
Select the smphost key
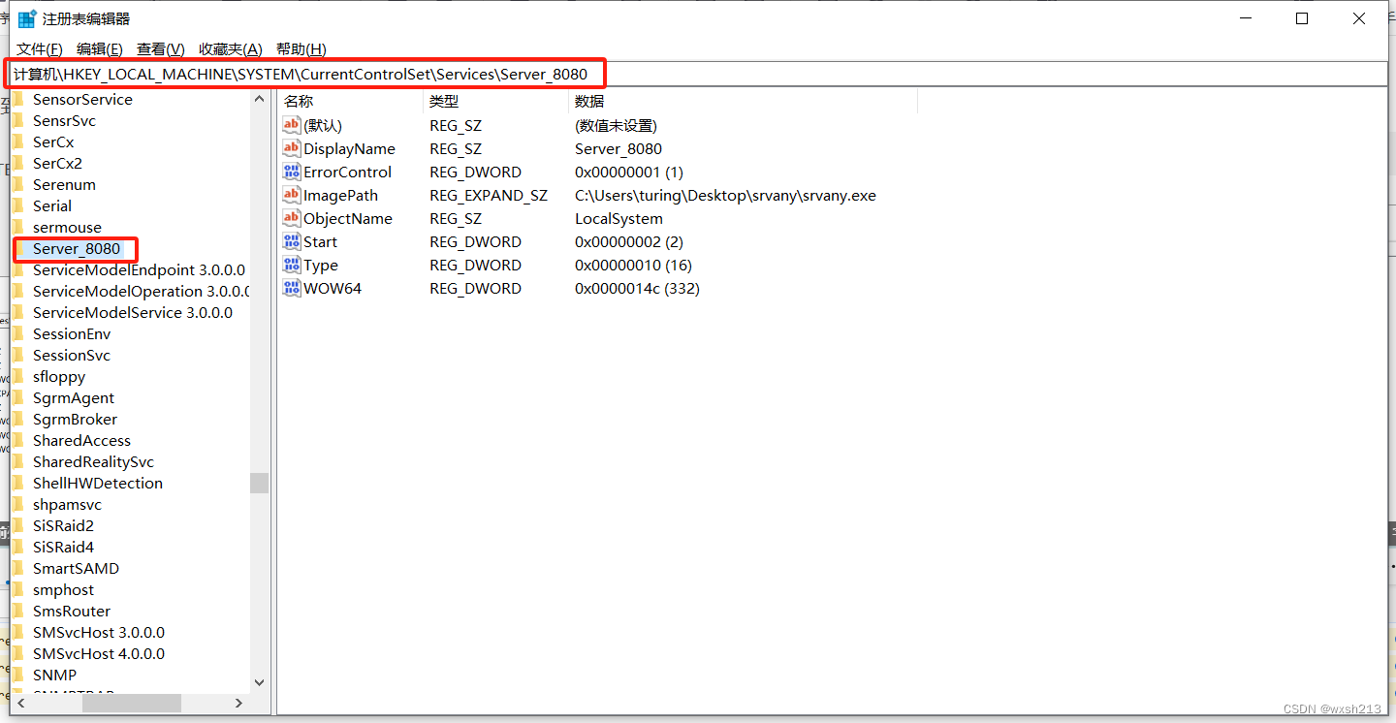64,589
